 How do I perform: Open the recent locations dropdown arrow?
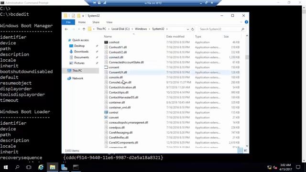tap(79, 29)
